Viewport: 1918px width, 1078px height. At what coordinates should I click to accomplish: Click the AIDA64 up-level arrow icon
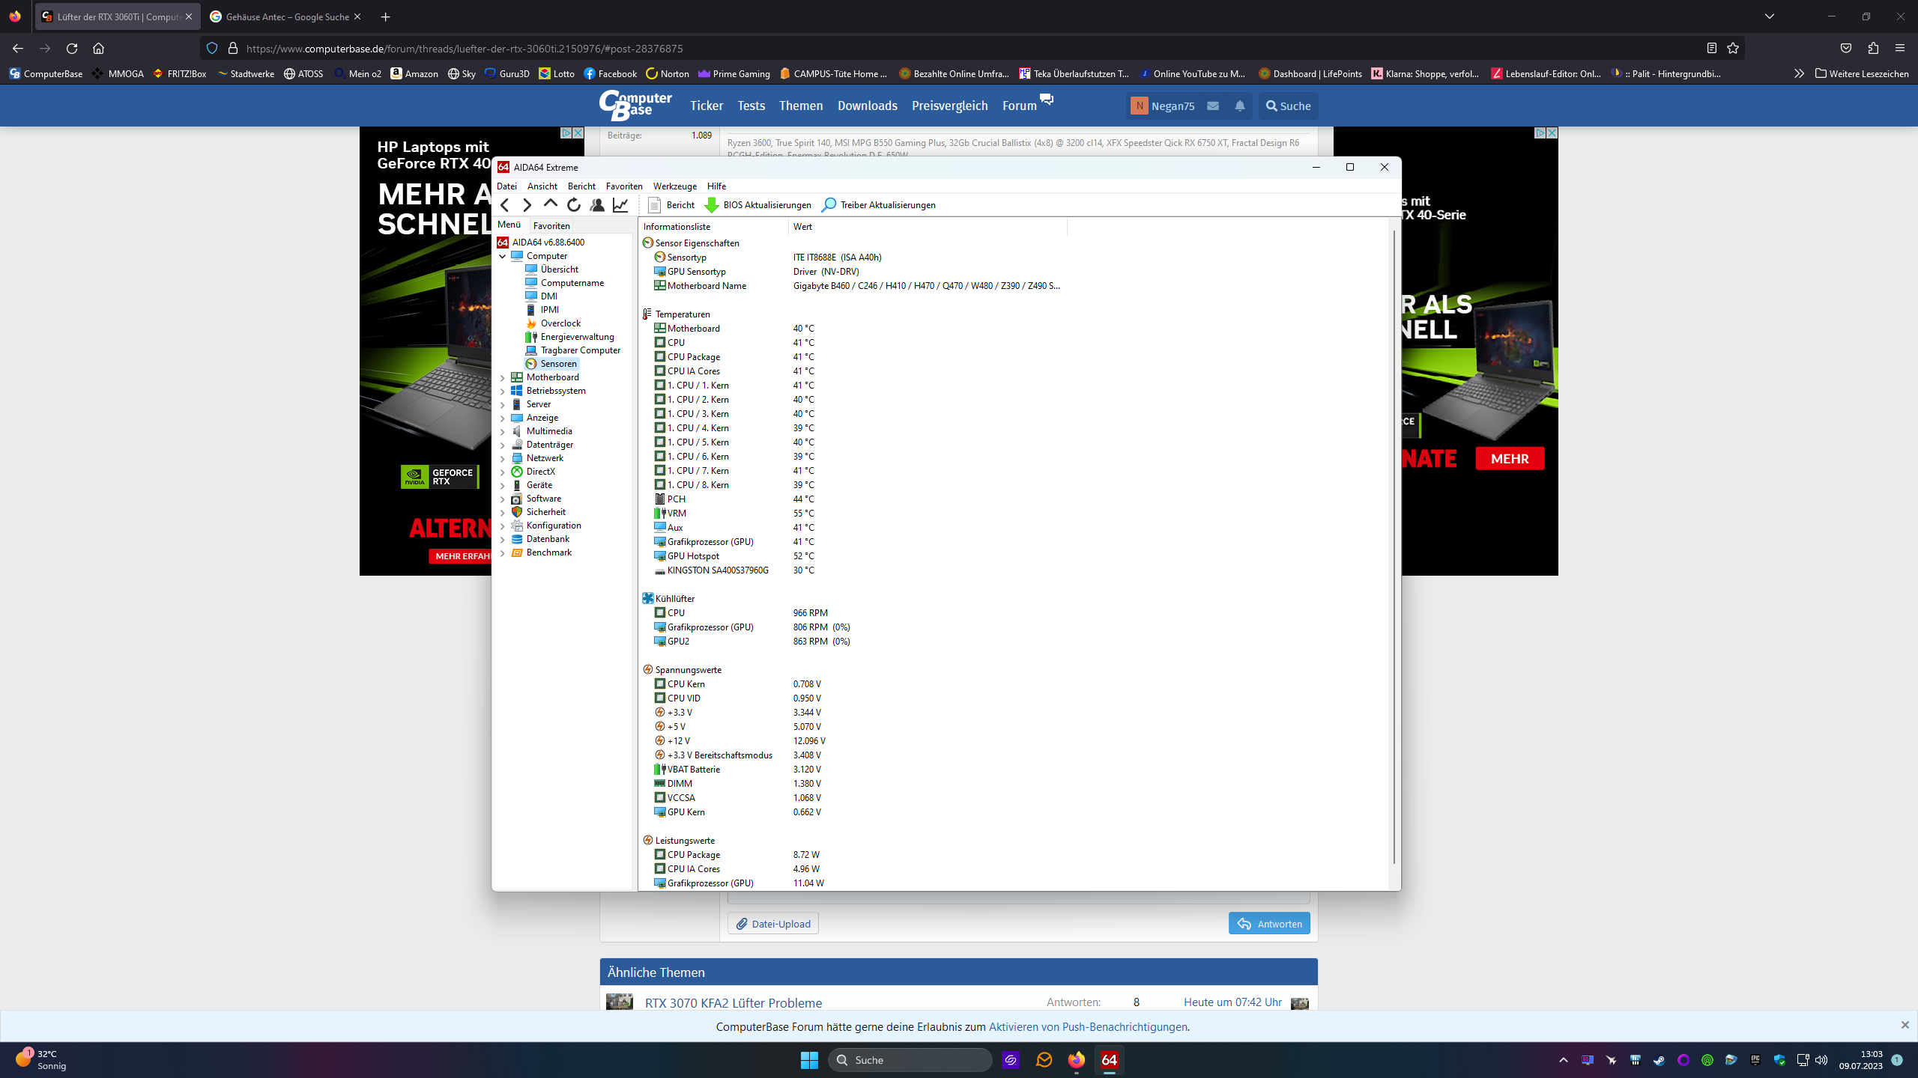[551, 204]
